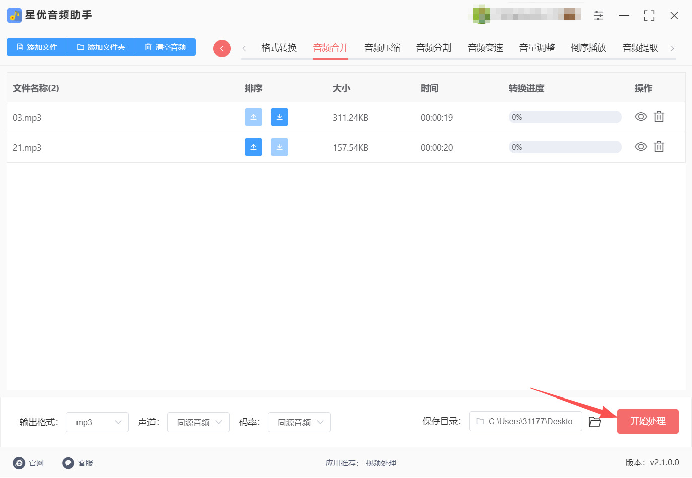Open the 音量调整 tab
Image resolution: width=692 pixels, height=478 pixels.
pyautogui.click(x=537, y=48)
